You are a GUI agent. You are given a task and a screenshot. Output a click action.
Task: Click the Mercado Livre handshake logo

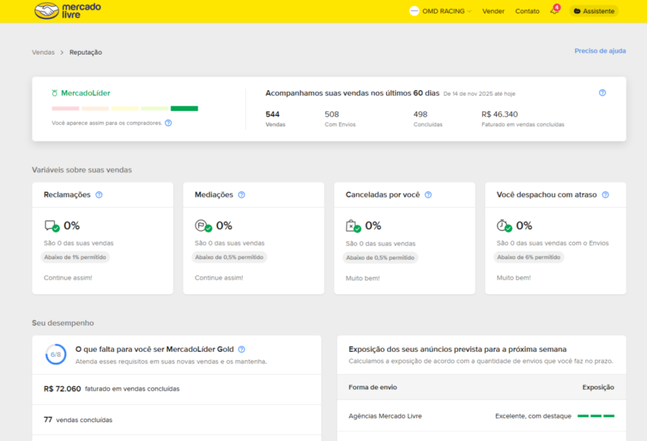click(47, 11)
